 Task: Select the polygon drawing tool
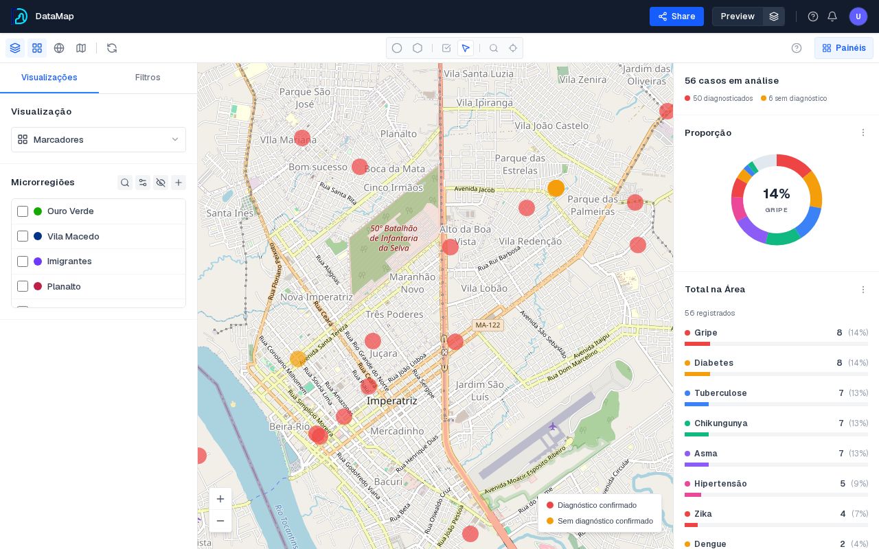[x=418, y=48]
